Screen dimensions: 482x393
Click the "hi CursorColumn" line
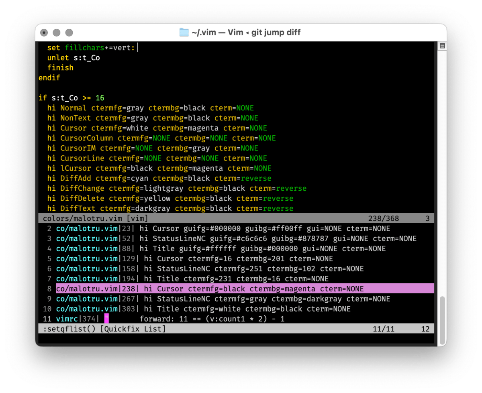[161, 138]
